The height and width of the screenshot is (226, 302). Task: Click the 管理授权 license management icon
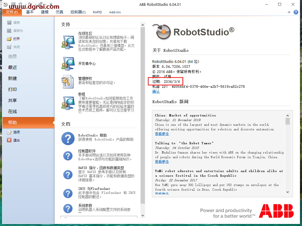[67, 81]
